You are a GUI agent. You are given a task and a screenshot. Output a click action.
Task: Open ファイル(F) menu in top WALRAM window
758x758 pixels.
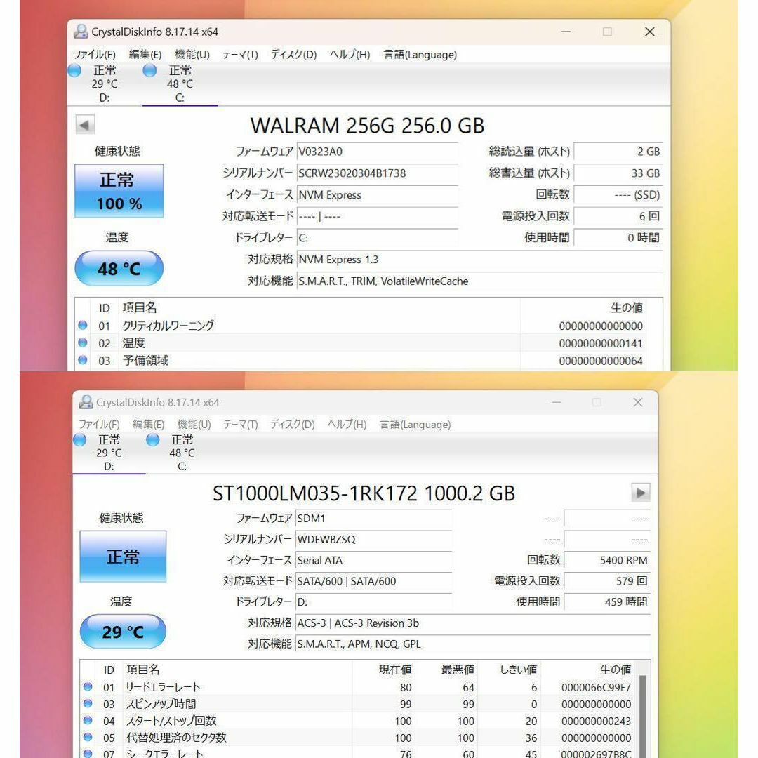(94, 55)
